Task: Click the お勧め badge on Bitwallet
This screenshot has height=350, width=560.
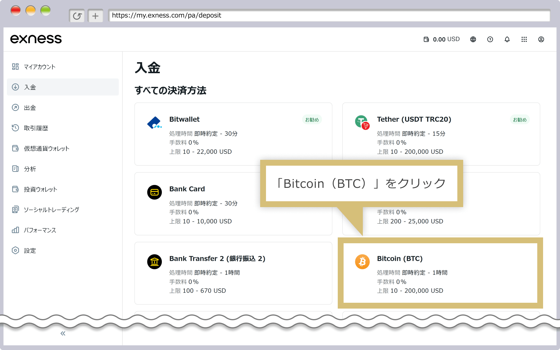Action: (x=312, y=120)
